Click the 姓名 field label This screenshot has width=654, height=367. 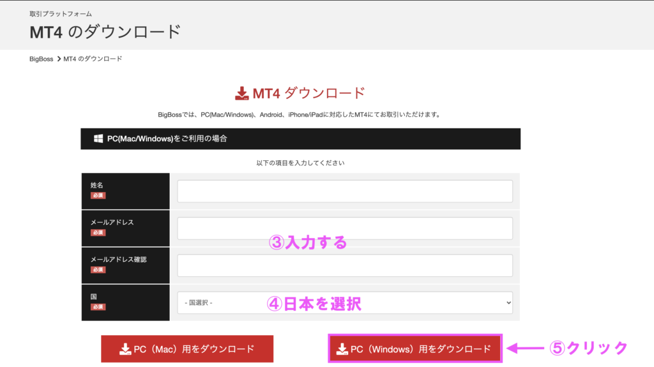[x=97, y=185]
